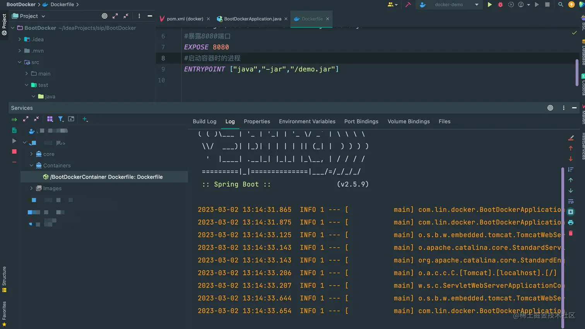
Task: Delete container with red minus icon
Action: tap(14, 162)
